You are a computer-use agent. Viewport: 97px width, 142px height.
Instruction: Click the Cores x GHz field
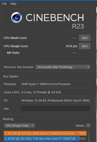pos(56,92)
